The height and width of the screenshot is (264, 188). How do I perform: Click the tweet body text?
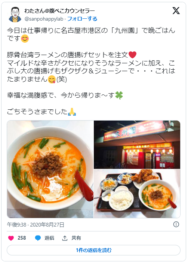pyautogui.click(x=91, y=71)
